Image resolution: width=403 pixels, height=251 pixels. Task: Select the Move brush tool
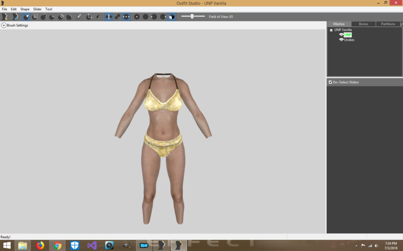61,17
